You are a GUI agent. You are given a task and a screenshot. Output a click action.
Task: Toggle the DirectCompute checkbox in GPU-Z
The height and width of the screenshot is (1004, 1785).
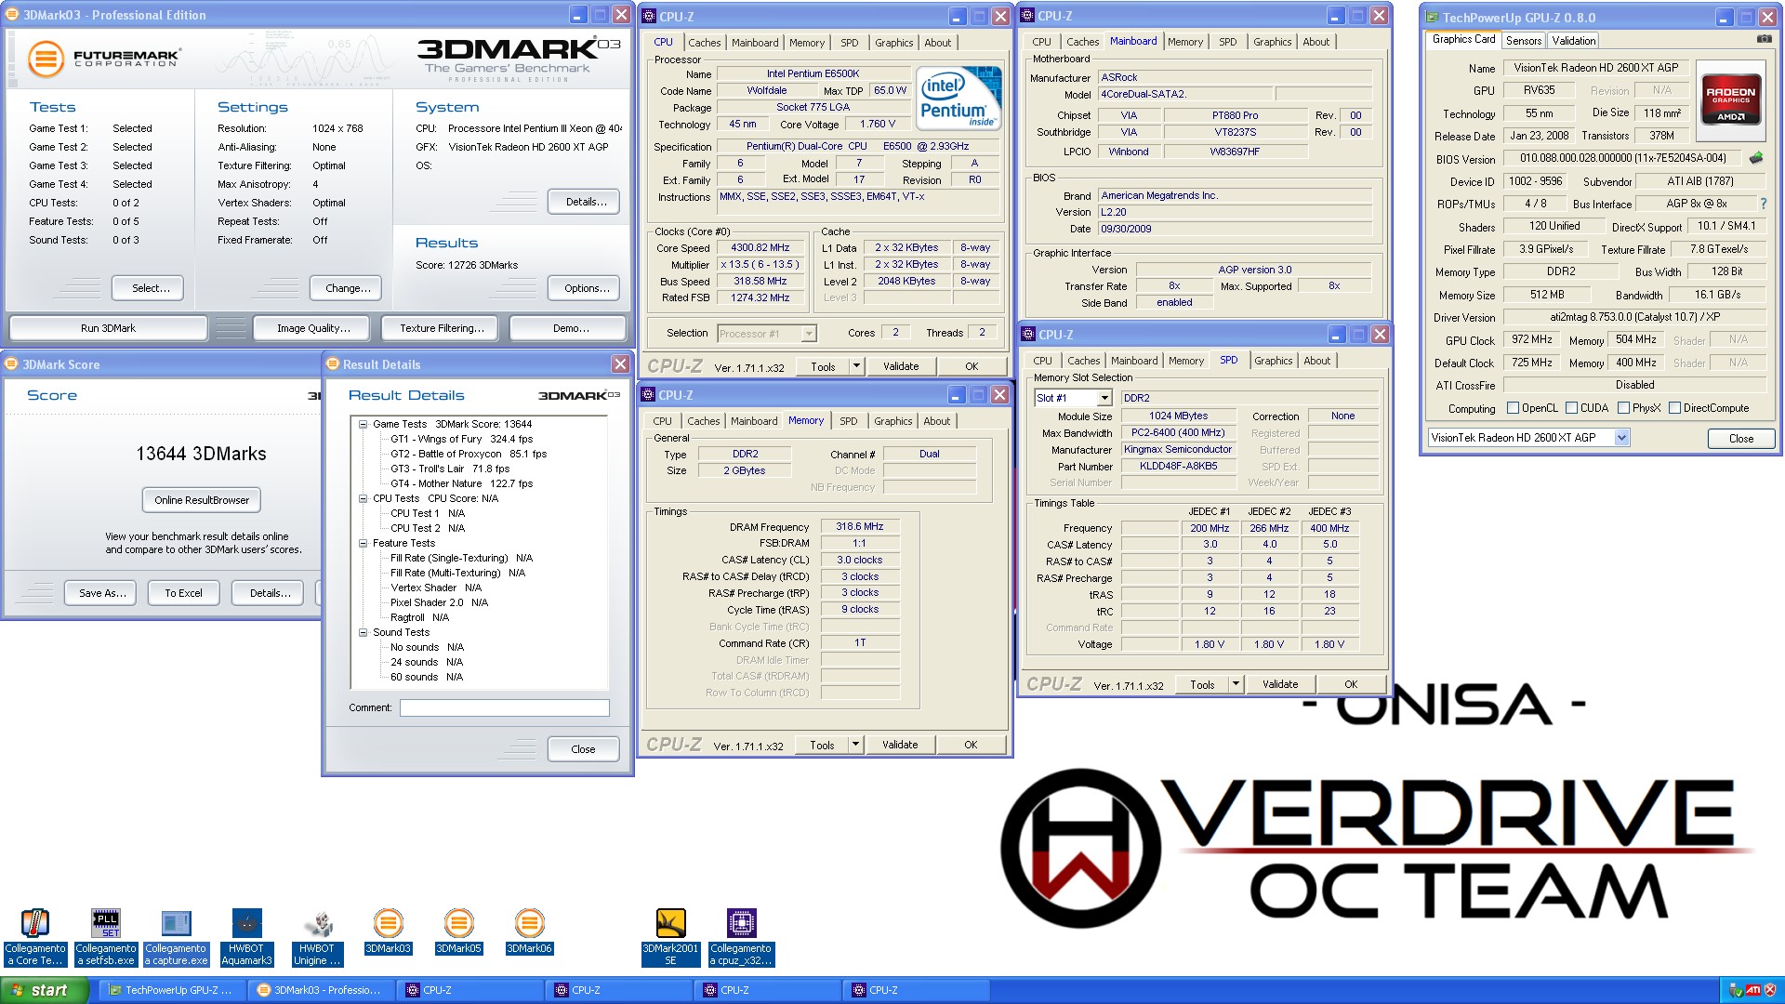click(1674, 408)
